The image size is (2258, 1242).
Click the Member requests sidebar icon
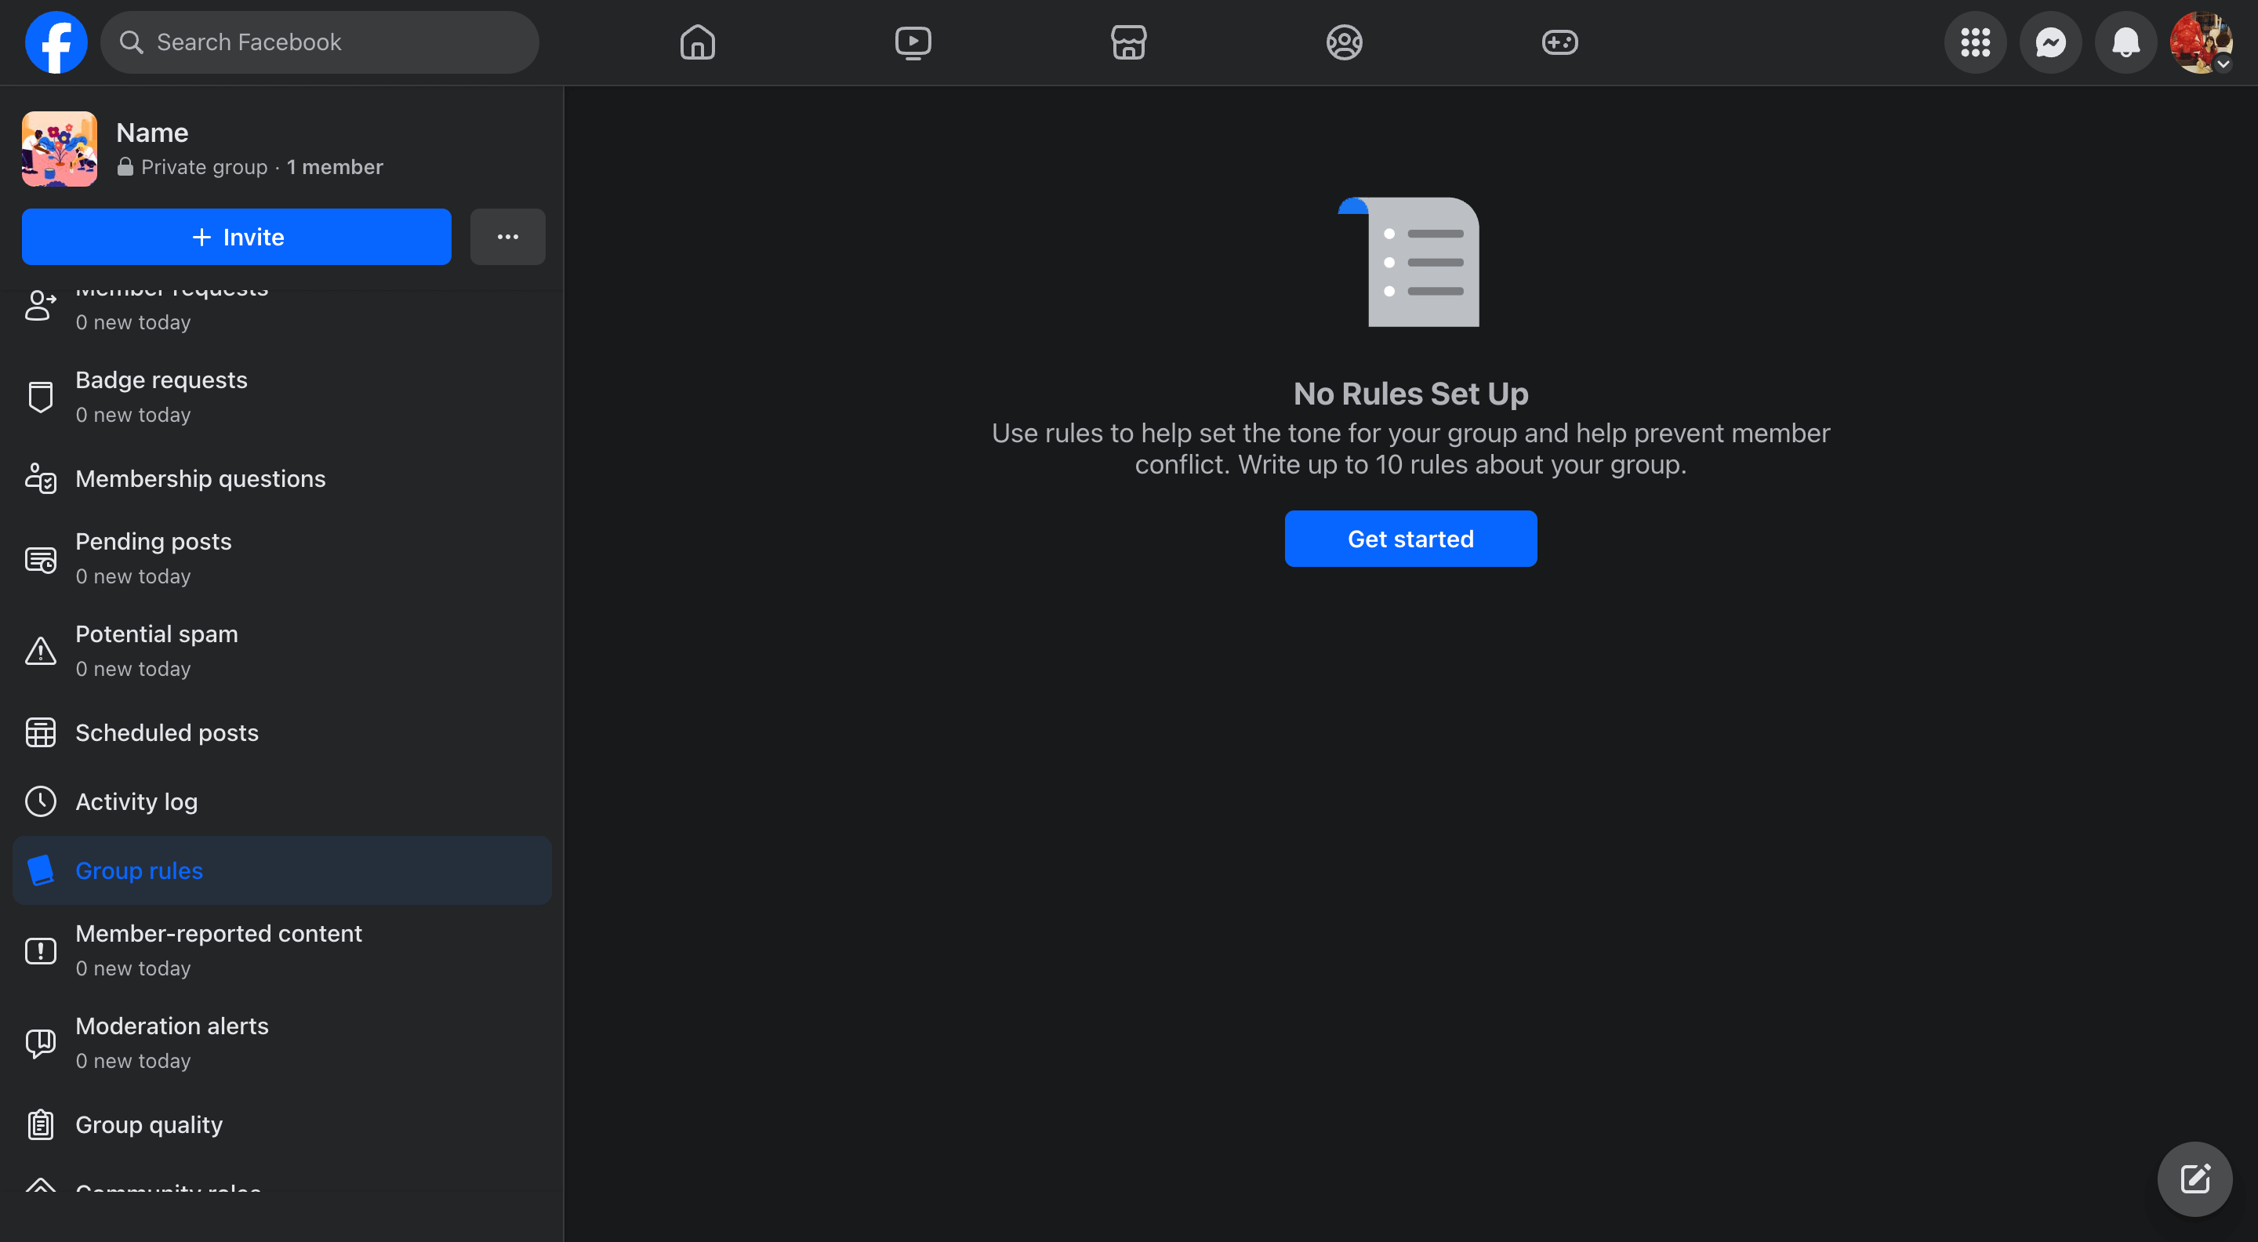(x=40, y=303)
